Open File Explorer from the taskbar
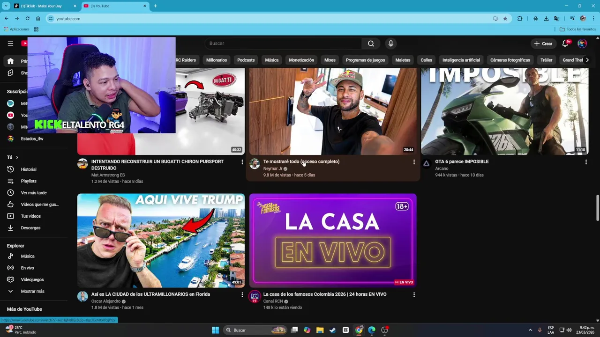Screen dimensions: 600x337 coord(320,330)
